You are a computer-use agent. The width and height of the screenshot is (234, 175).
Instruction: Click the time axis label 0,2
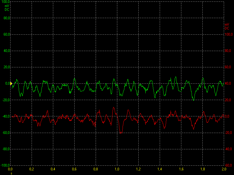click(32, 169)
